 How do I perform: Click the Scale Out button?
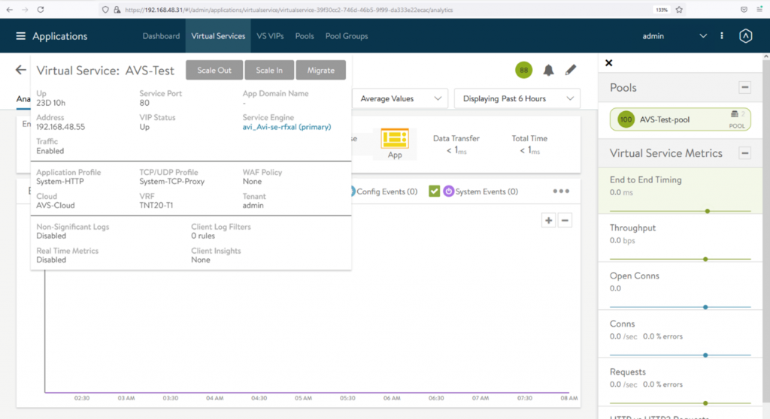point(214,70)
